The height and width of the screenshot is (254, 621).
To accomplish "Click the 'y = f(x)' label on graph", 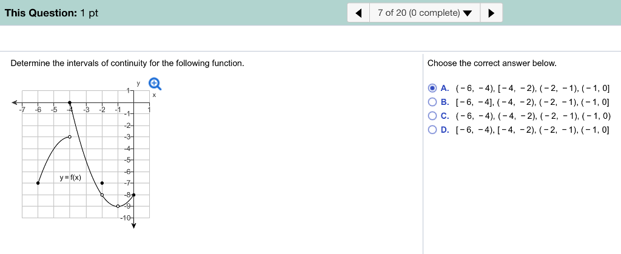I will 70,178.
